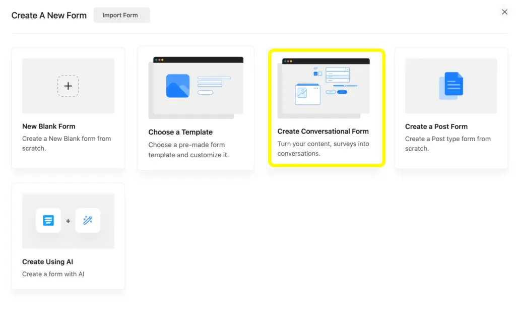Click 'Create a New Blank form from scratch.' description

click(x=67, y=144)
